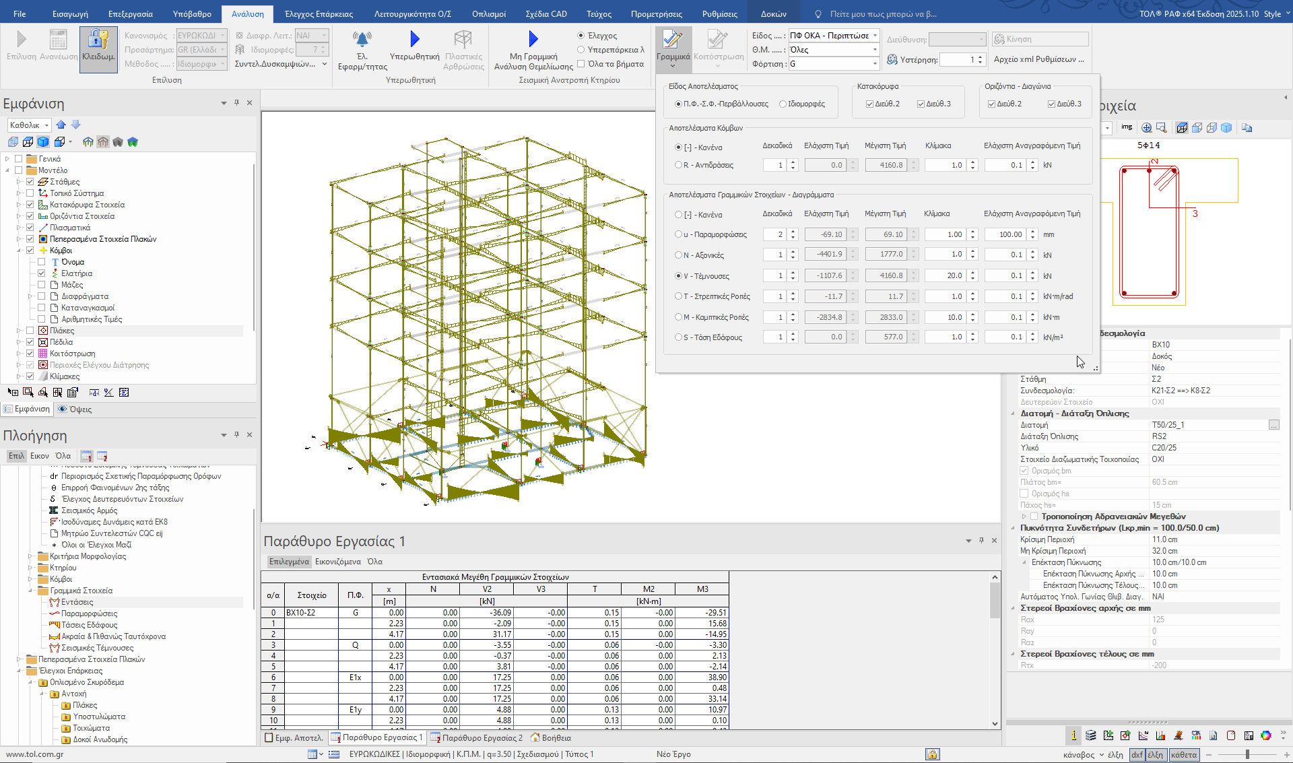Image resolution: width=1293 pixels, height=763 pixels.
Task: Run the Υπερωθητική analysis play icon
Action: tap(414, 40)
